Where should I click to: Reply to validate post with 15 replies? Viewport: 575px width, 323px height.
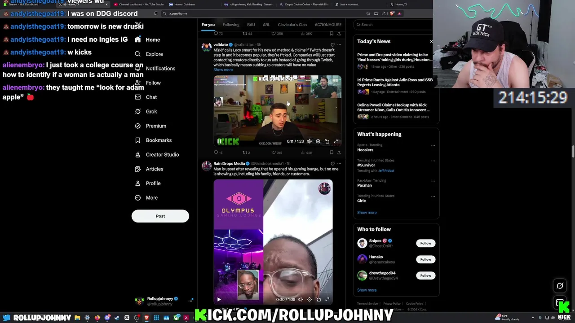coord(218,153)
